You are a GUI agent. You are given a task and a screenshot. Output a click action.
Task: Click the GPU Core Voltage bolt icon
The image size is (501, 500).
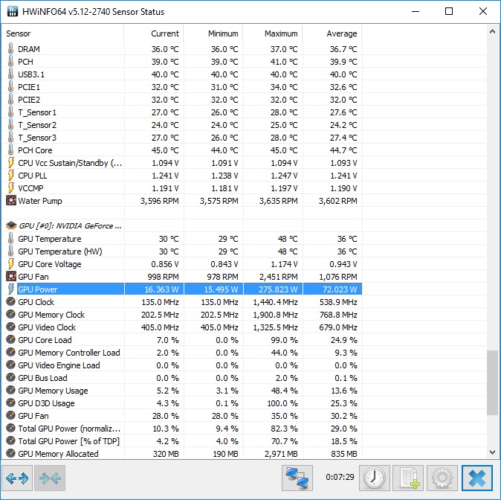11,263
